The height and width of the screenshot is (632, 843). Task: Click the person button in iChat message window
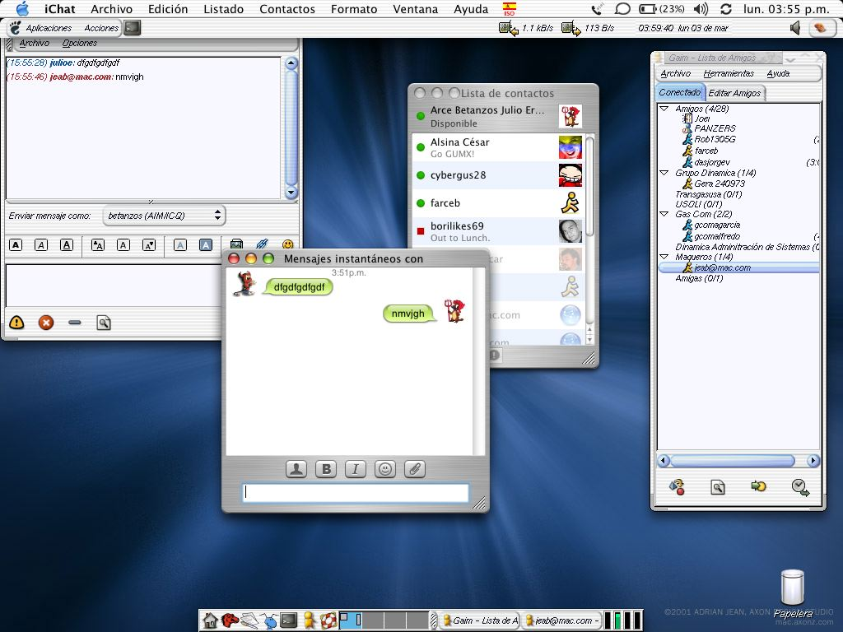tap(296, 469)
